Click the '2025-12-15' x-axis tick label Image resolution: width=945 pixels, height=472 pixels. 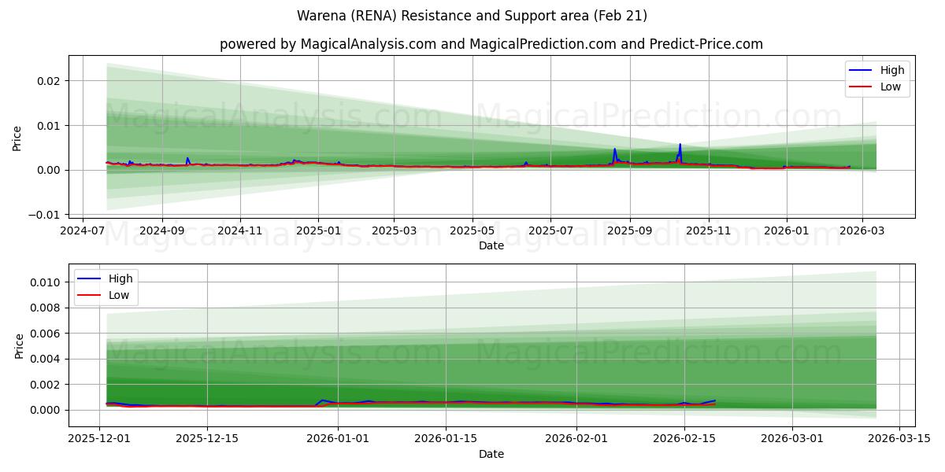click(207, 439)
